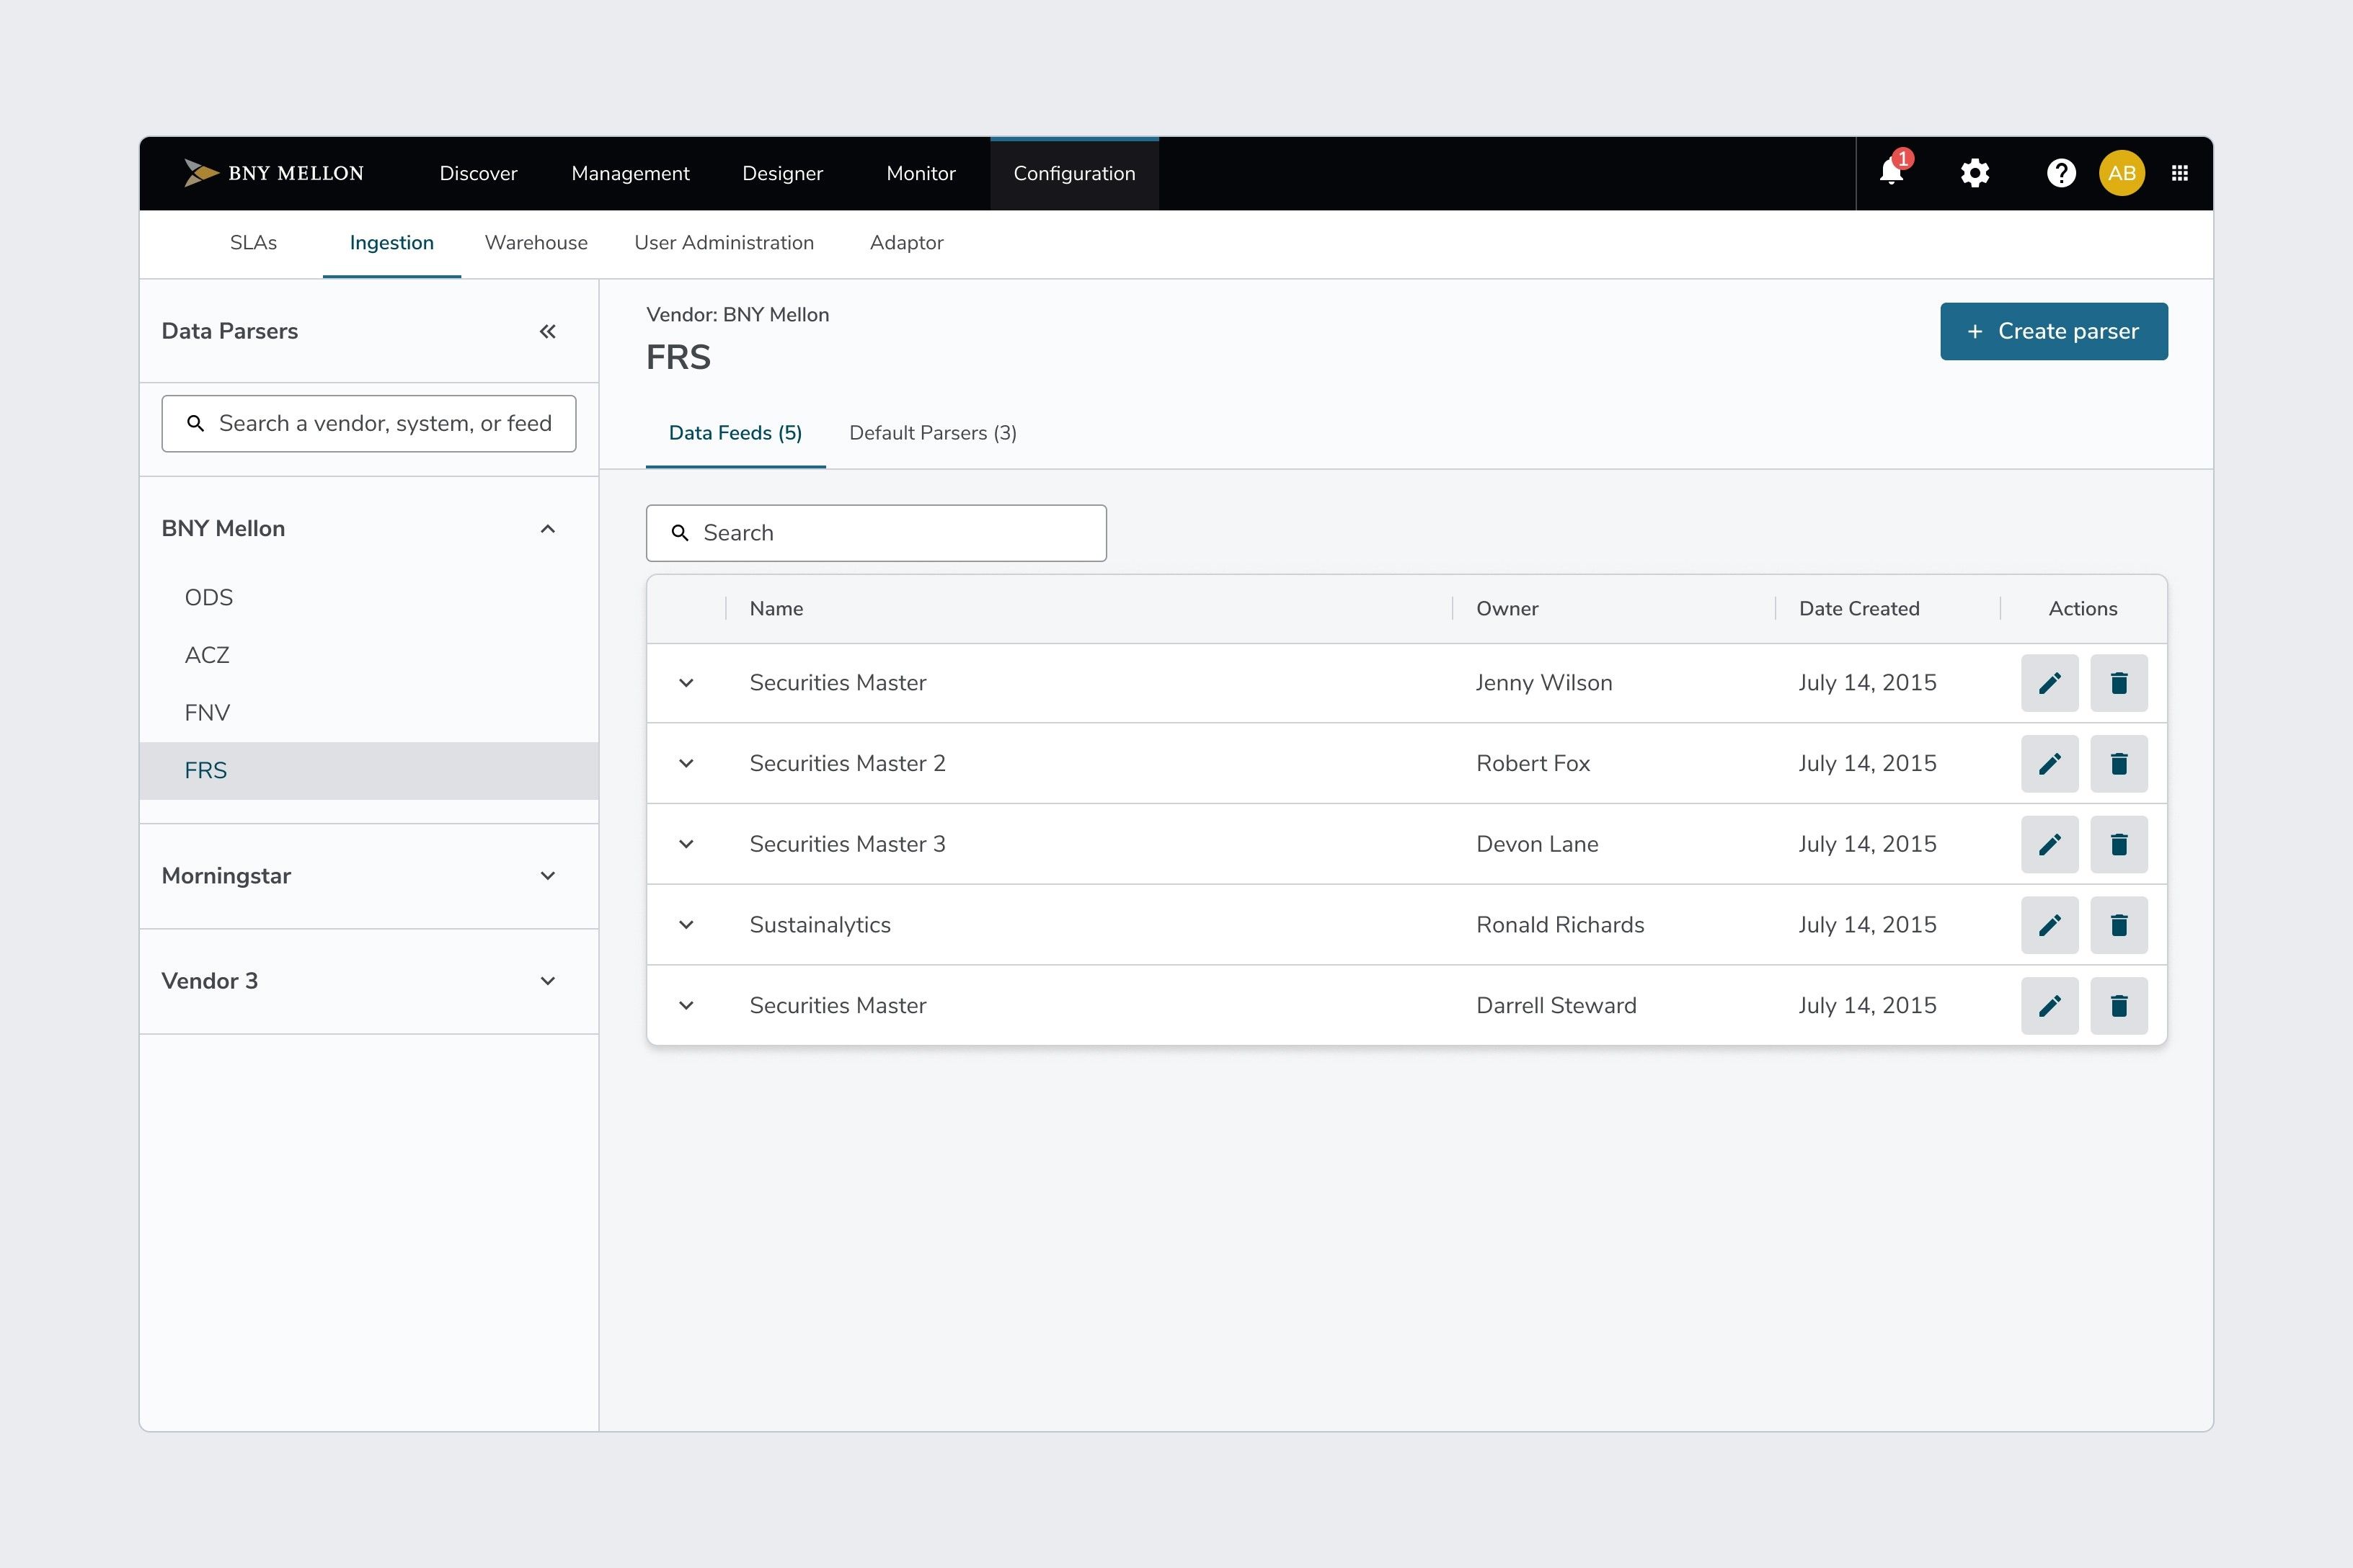Image resolution: width=2353 pixels, height=1568 pixels.
Task: Edit the Securities Master 2 feed
Action: pyautogui.click(x=2050, y=764)
